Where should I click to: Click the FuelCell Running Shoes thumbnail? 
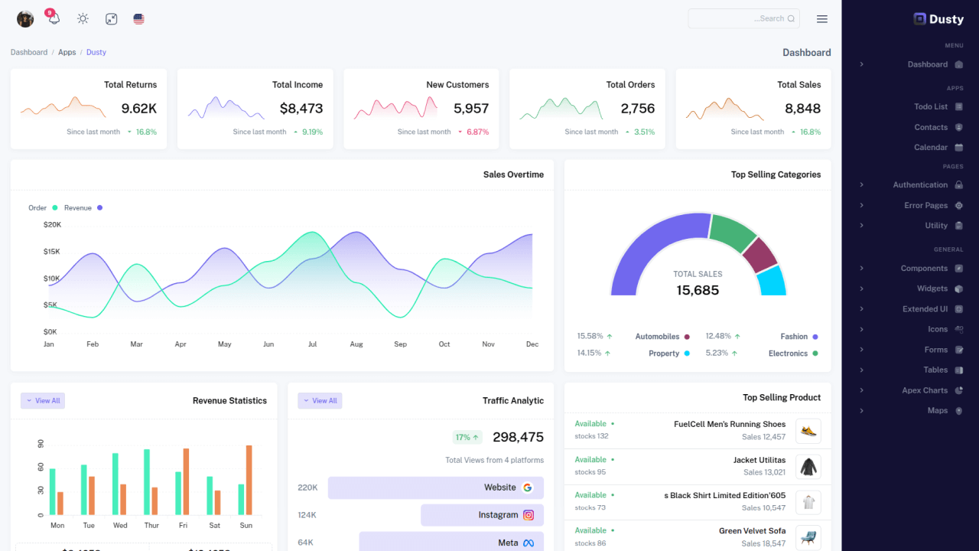(x=808, y=431)
